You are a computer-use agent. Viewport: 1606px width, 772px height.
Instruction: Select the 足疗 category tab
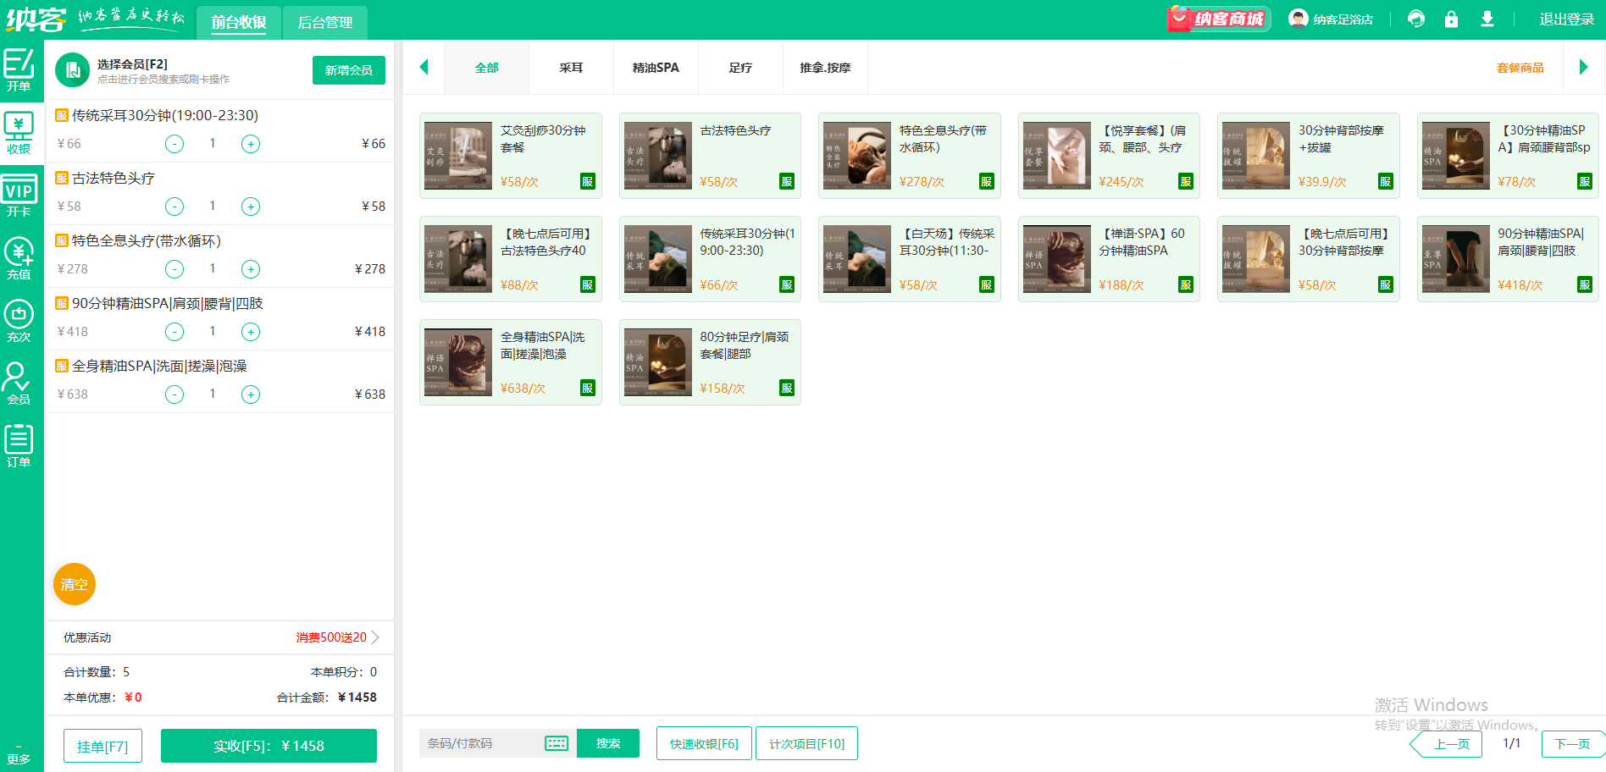(x=741, y=68)
